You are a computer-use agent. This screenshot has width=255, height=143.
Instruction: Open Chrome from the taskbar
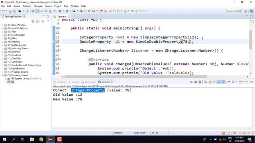tap(41, 139)
